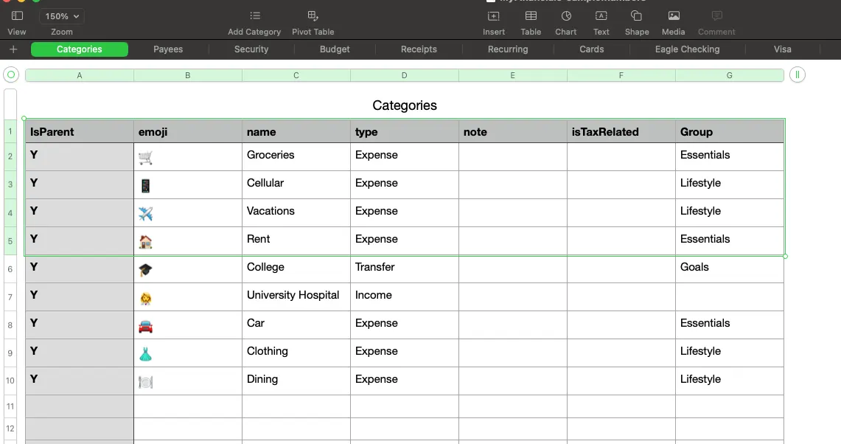
Task: Open the Shape library
Action: [637, 16]
